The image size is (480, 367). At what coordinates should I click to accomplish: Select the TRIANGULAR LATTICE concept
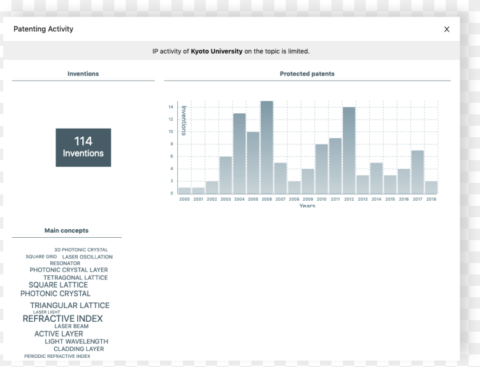[x=70, y=305]
